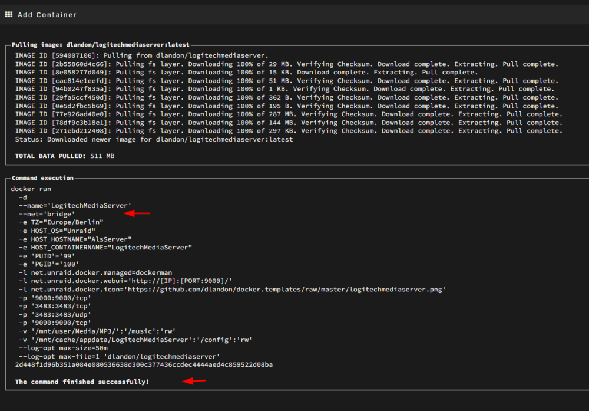Click the HOST_OS="Unraid" line

point(57,231)
